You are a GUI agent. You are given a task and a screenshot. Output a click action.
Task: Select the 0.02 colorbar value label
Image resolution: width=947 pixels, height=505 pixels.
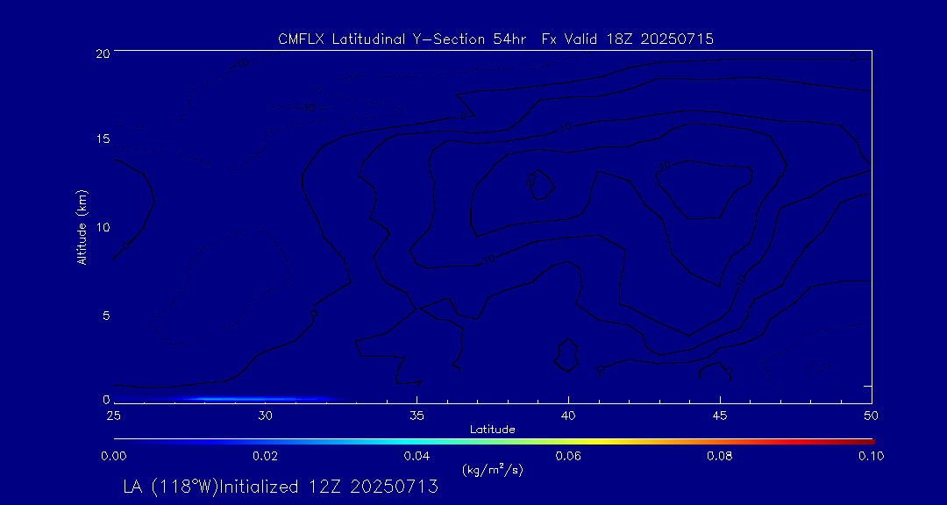click(265, 456)
